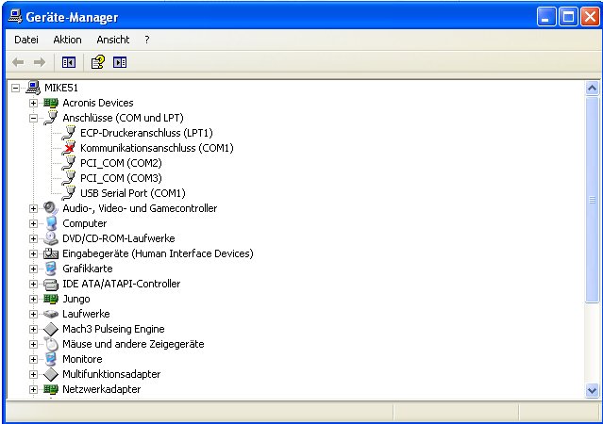This screenshot has width=603, height=424.
Task: Click the Audio-, Video- speaker icon
Action: pyautogui.click(x=51, y=208)
